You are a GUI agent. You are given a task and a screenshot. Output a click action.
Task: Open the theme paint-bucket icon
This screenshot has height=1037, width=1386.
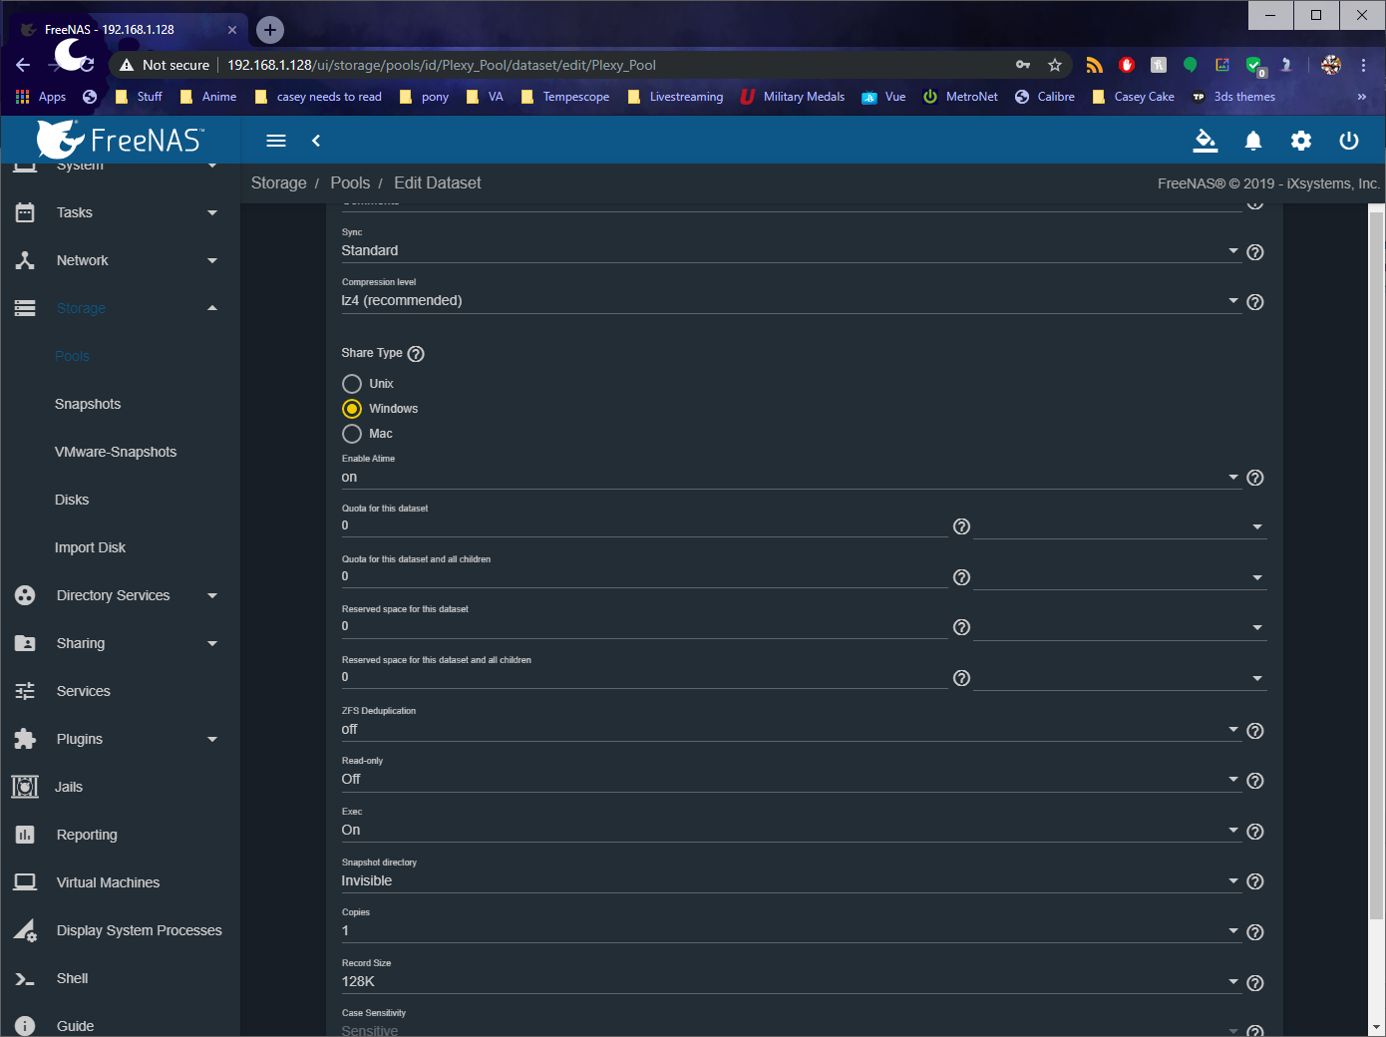click(x=1206, y=141)
